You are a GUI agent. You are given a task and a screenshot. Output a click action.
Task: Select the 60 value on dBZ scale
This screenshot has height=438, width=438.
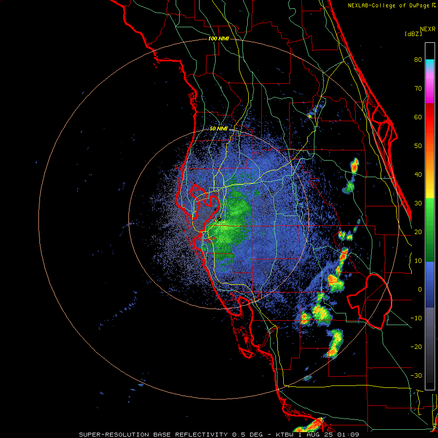(x=418, y=117)
